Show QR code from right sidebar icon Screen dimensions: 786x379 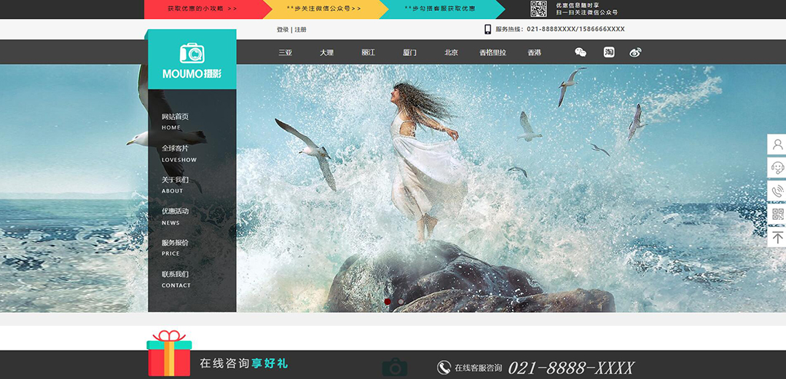(x=777, y=214)
